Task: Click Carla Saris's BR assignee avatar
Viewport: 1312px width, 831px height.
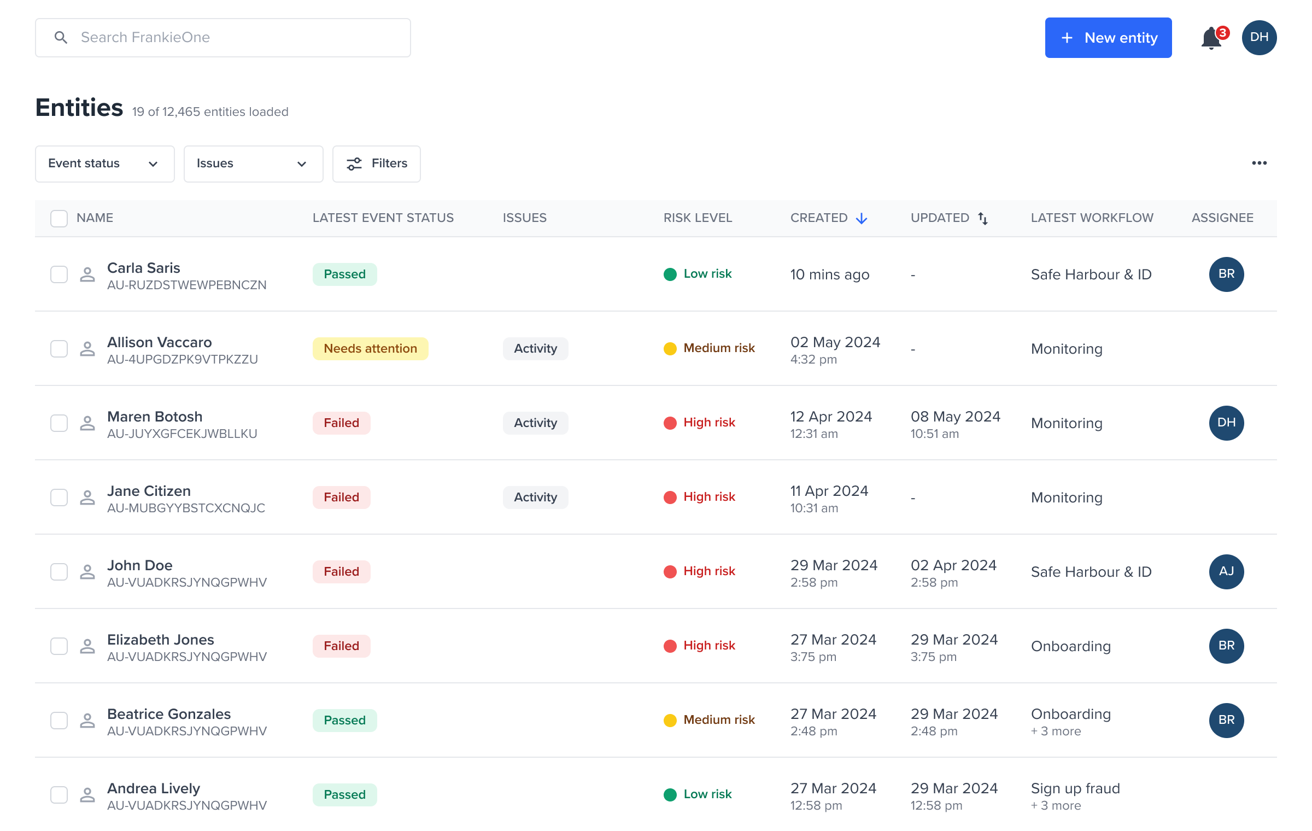Action: click(1226, 274)
